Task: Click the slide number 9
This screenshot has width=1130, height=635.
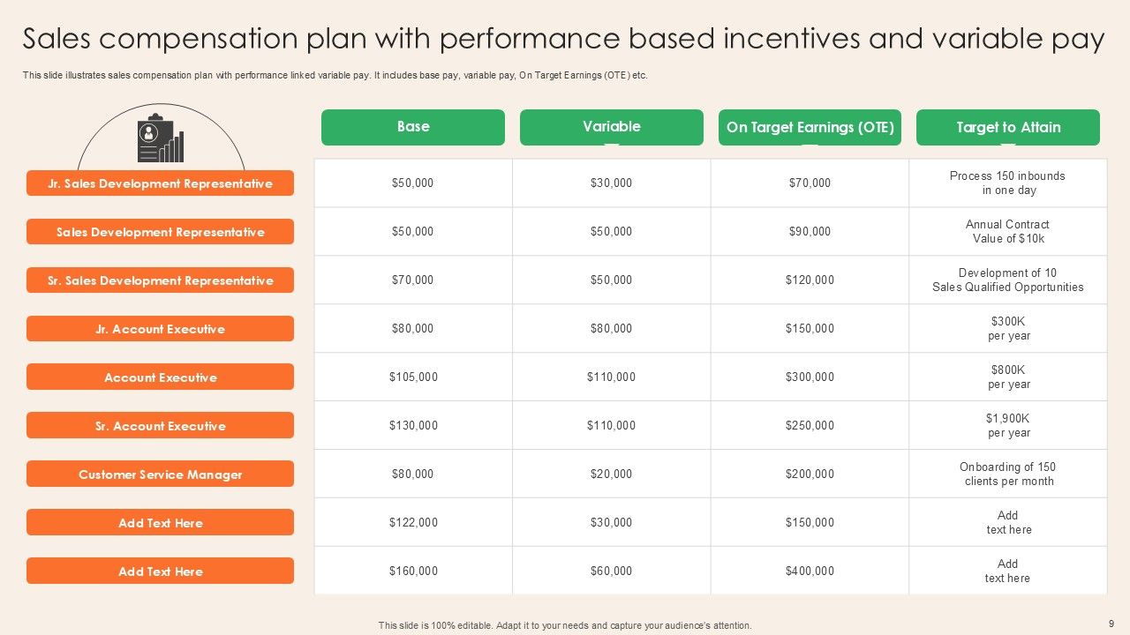Action: tap(1111, 624)
